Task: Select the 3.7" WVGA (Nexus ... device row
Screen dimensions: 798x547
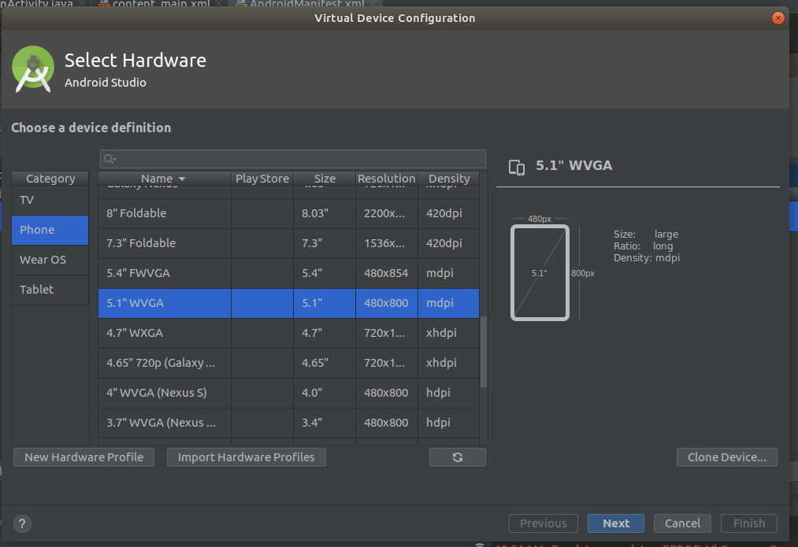Action: [x=288, y=423]
